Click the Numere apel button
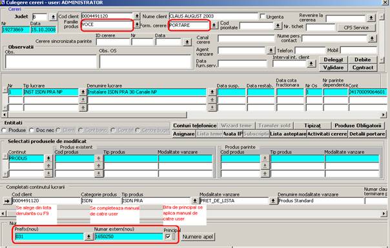This screenshot has width=390, height=248. [198, 237]
